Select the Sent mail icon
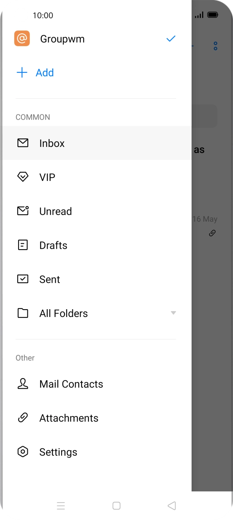Screen dimensions: 233x520 (x=23, y=279)
